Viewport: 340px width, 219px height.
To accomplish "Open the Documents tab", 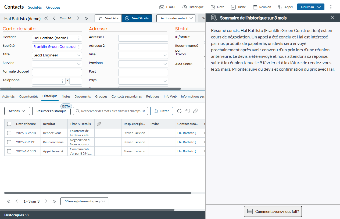I will coord(83,96).
